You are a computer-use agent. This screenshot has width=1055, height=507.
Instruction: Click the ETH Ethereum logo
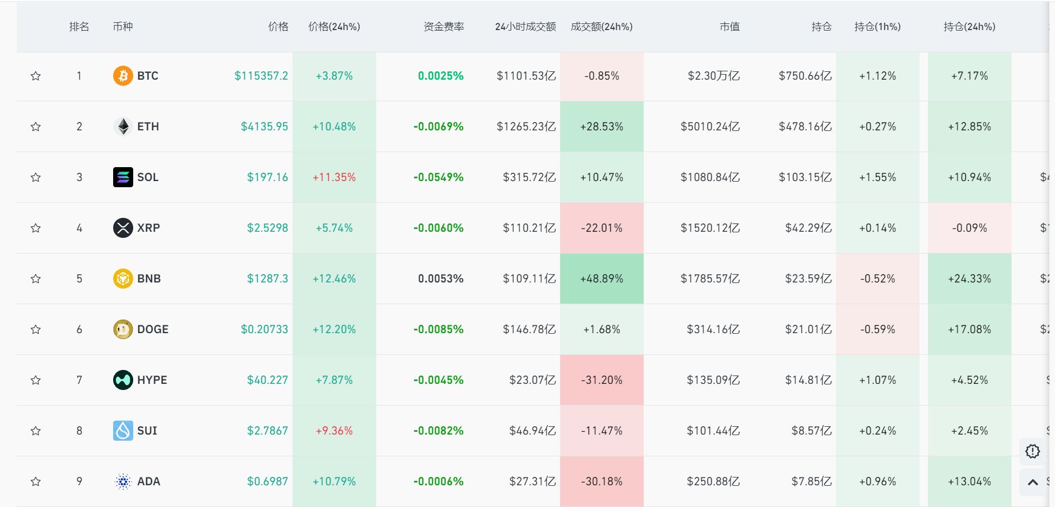121,126
